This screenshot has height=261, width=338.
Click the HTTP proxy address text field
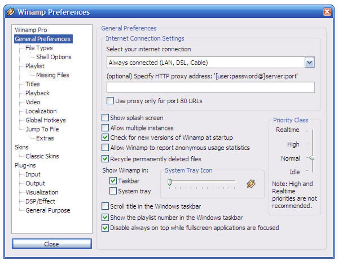tap(210, 87)
